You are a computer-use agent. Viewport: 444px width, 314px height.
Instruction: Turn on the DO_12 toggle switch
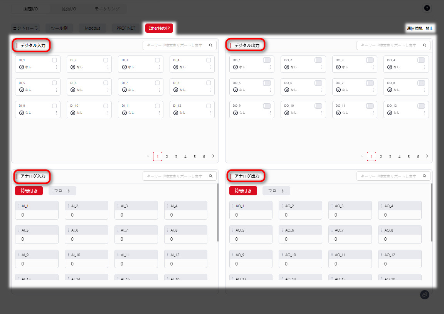(x=421, y=106)
